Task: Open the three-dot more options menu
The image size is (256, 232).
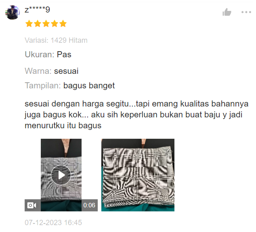Action: [246, 12]
